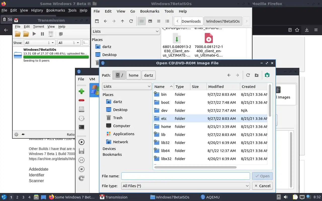The height and width of the screenshot is (201, 322).
Task: Click the root slash path button in the dialog
Action: pyautogui.click(x=119, y=75)
